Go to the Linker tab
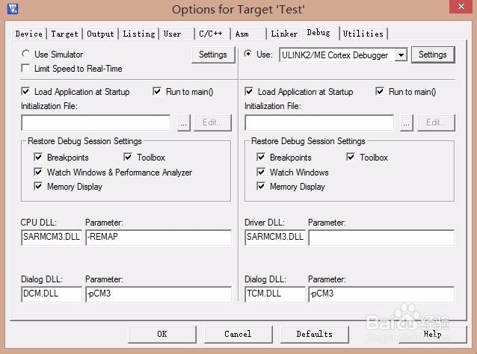This screenshot has width=477, height=354. pos(284,34)
